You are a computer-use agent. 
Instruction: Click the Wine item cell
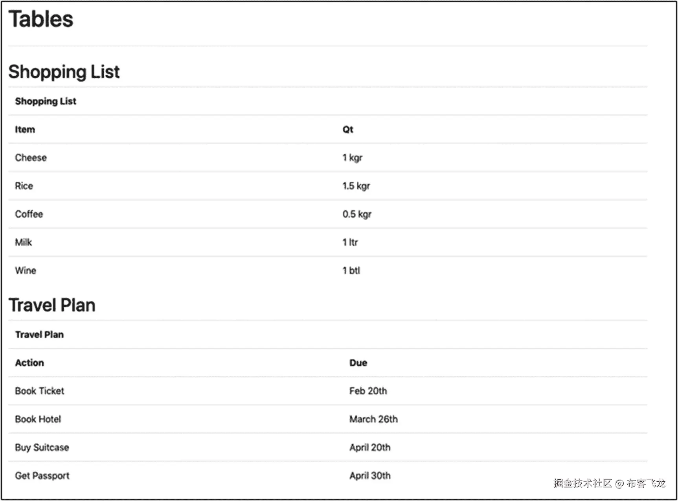point(26,271)
